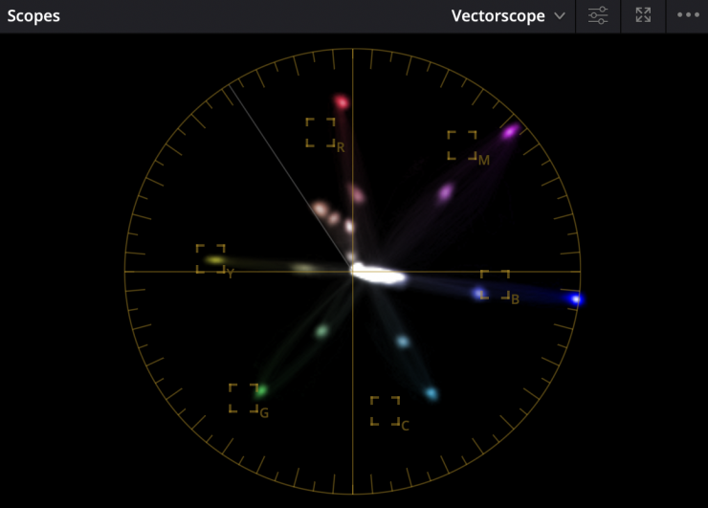Click the G green target box
Viewport: 708px width, 508px height.
pyautogui.click(x=243, y=398)
